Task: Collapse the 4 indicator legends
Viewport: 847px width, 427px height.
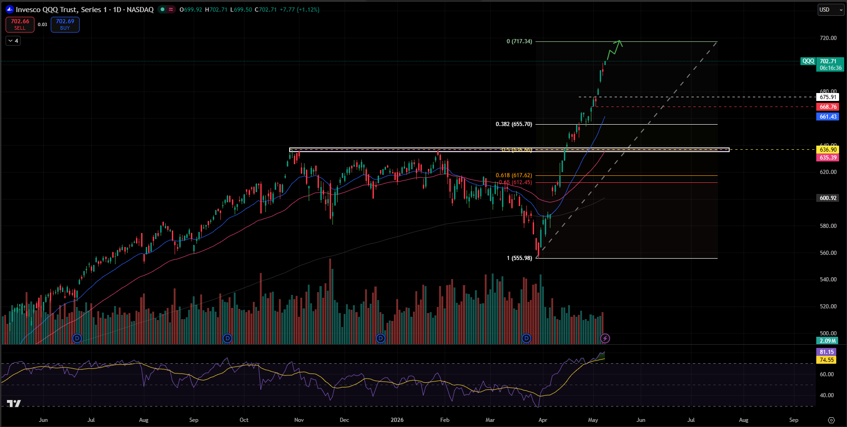Action: coord(13,41)
